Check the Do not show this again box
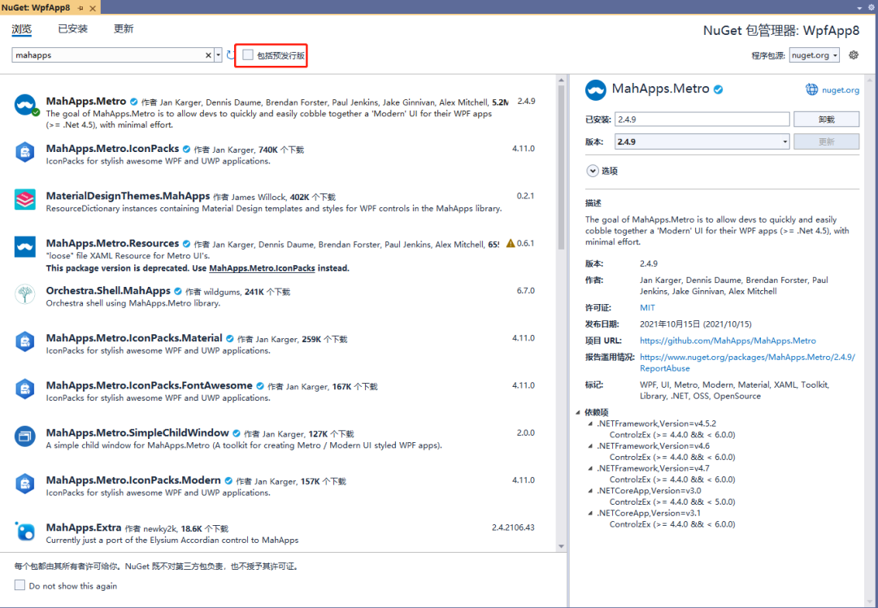 coord(20,585)
